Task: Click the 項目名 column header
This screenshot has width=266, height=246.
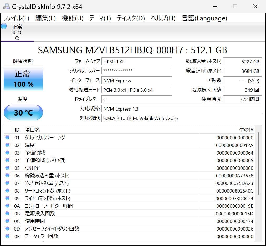Action: tap(111, 130)
